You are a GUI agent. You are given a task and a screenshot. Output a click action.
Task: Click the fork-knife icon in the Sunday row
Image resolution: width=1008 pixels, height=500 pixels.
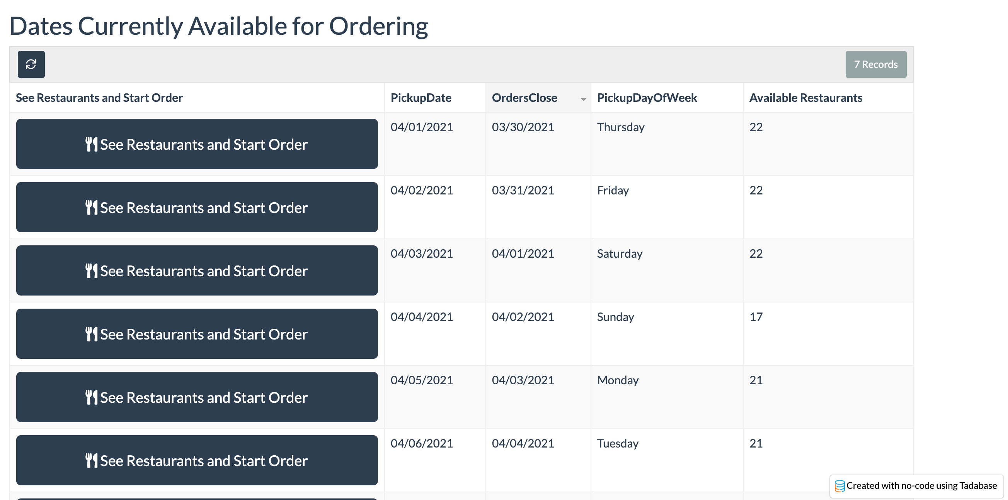point(91,334)
